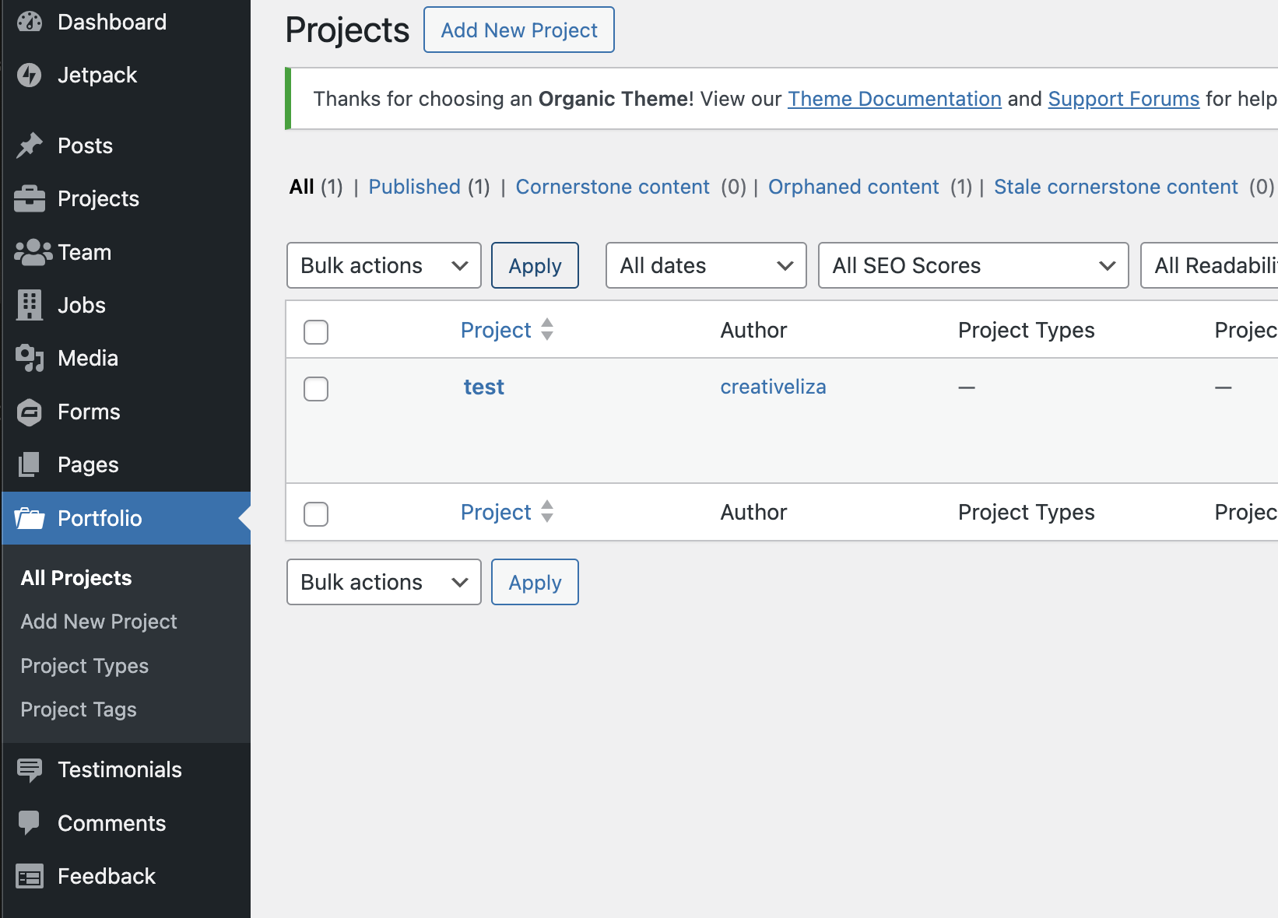The width and height of the screenshot is (1278, 918).
Task: Open the All SEO Scores dropdown
Action: point(974,265)
